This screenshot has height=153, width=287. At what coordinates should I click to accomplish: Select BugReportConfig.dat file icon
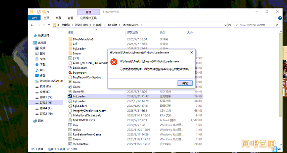pos(70,77)
